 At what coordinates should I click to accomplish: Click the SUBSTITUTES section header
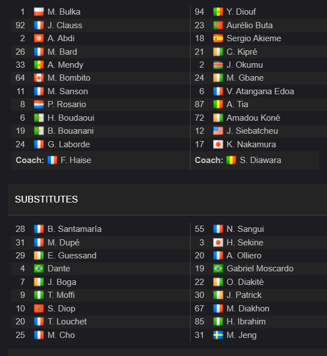tap(46, 199)
